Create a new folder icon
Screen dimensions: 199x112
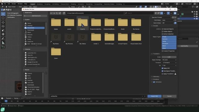click(64, 13)
